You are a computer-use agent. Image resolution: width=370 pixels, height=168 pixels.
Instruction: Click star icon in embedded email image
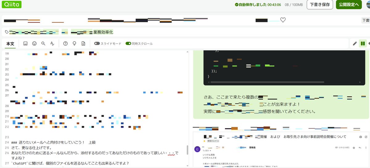[354, 148]
